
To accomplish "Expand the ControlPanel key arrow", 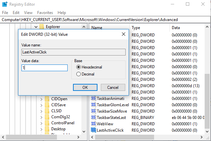I will coord(42,123).
